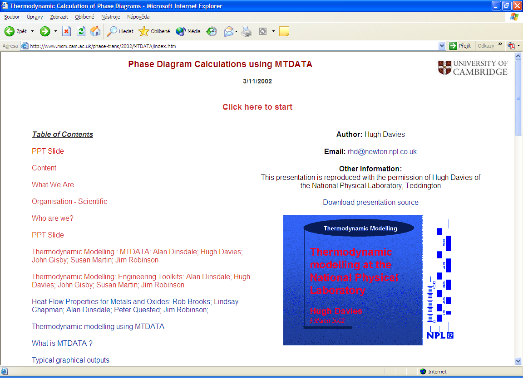Open the 'Heat Flow Properties for Metals and Oxides' link

(135, 306)
